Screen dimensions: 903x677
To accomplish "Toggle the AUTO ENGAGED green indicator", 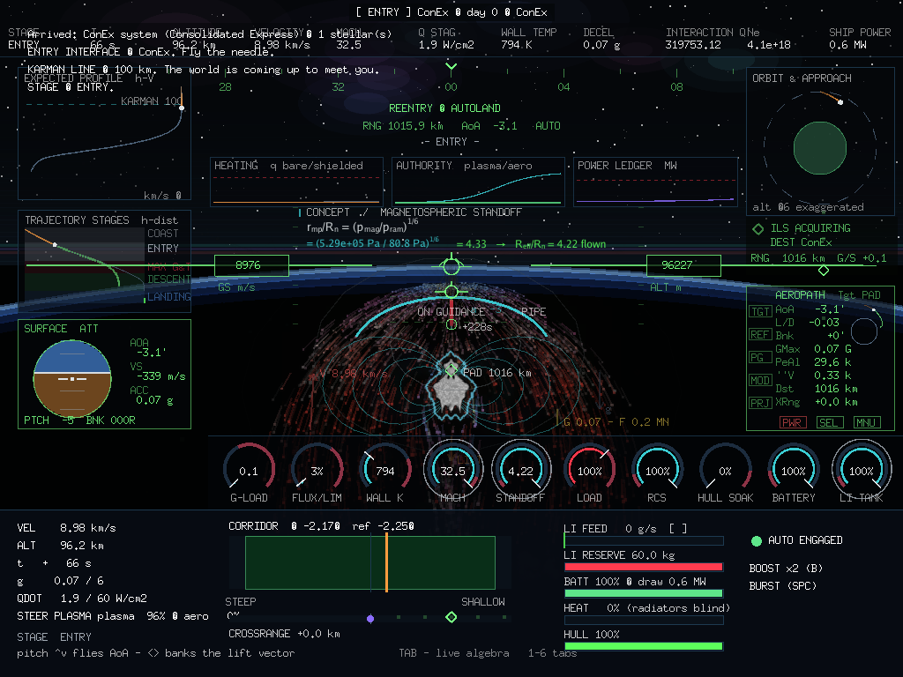I will pyautogui.click(x=757, y=540).
